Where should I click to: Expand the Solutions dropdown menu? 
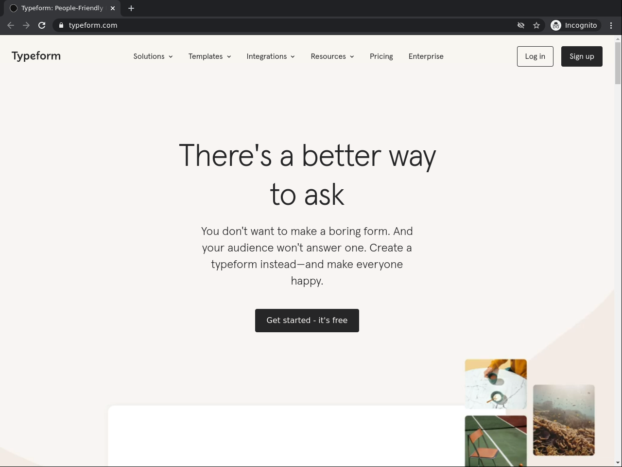coord(153,56)
